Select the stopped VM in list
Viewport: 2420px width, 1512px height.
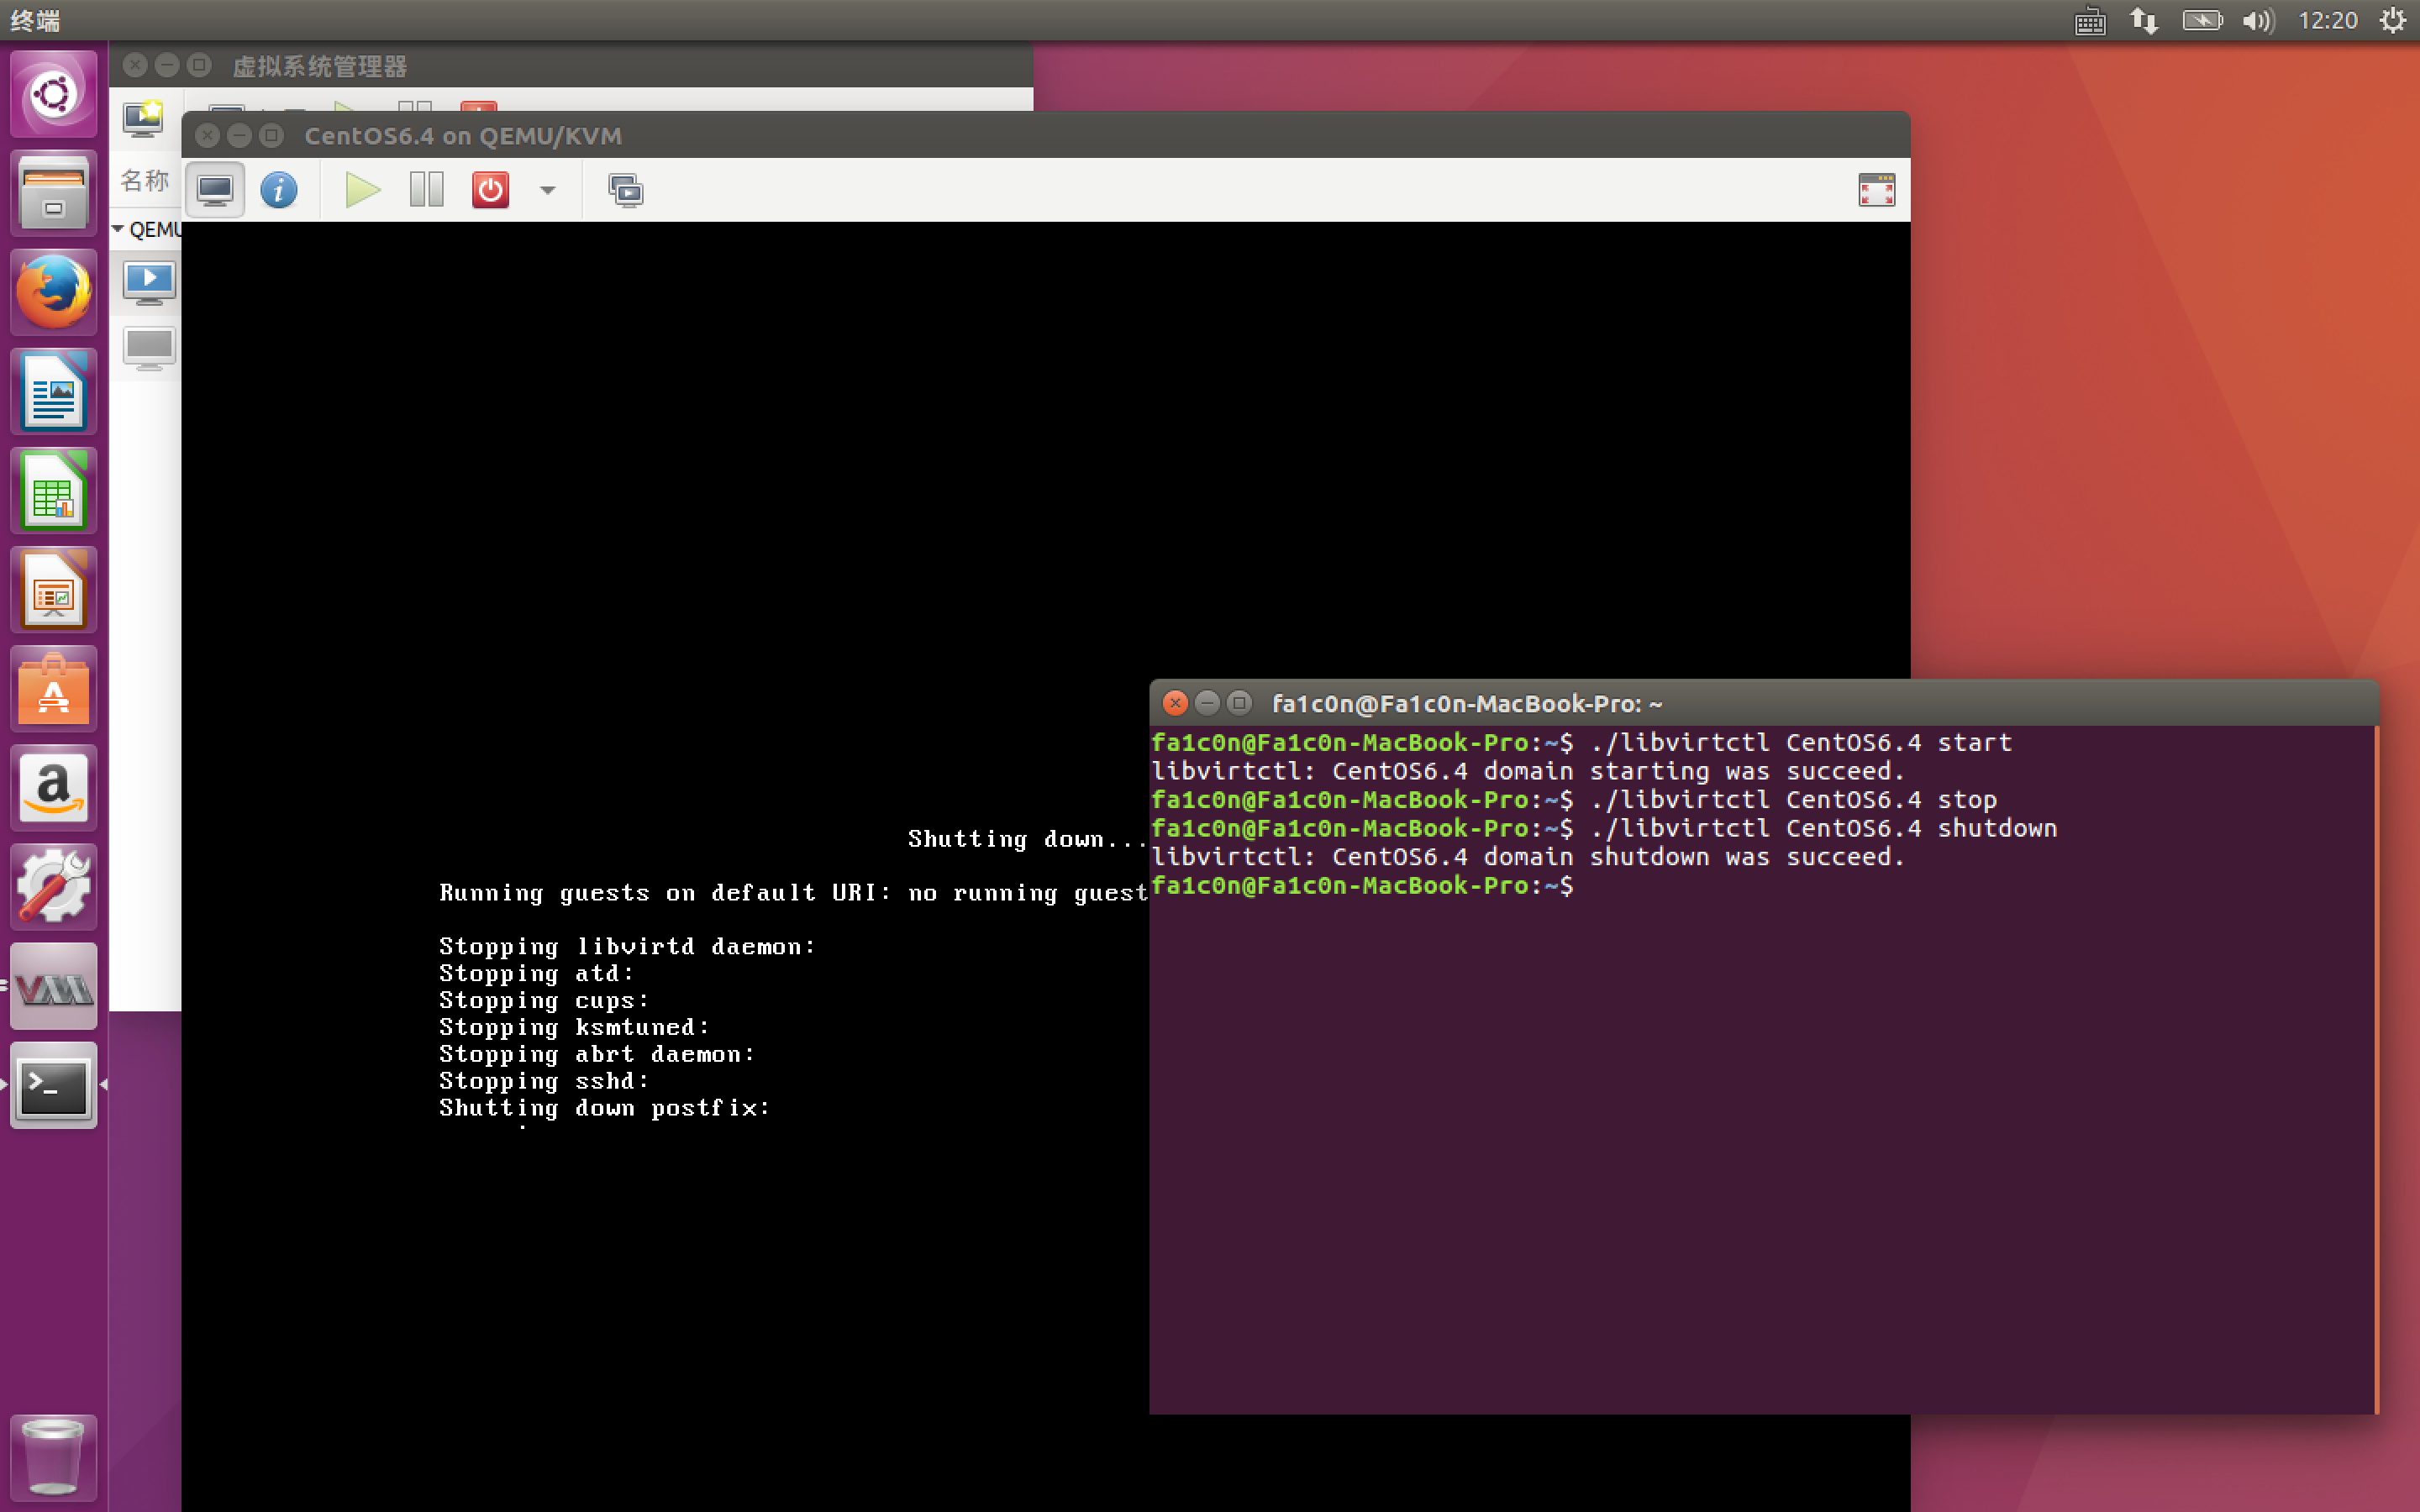(x=149, y=347)
